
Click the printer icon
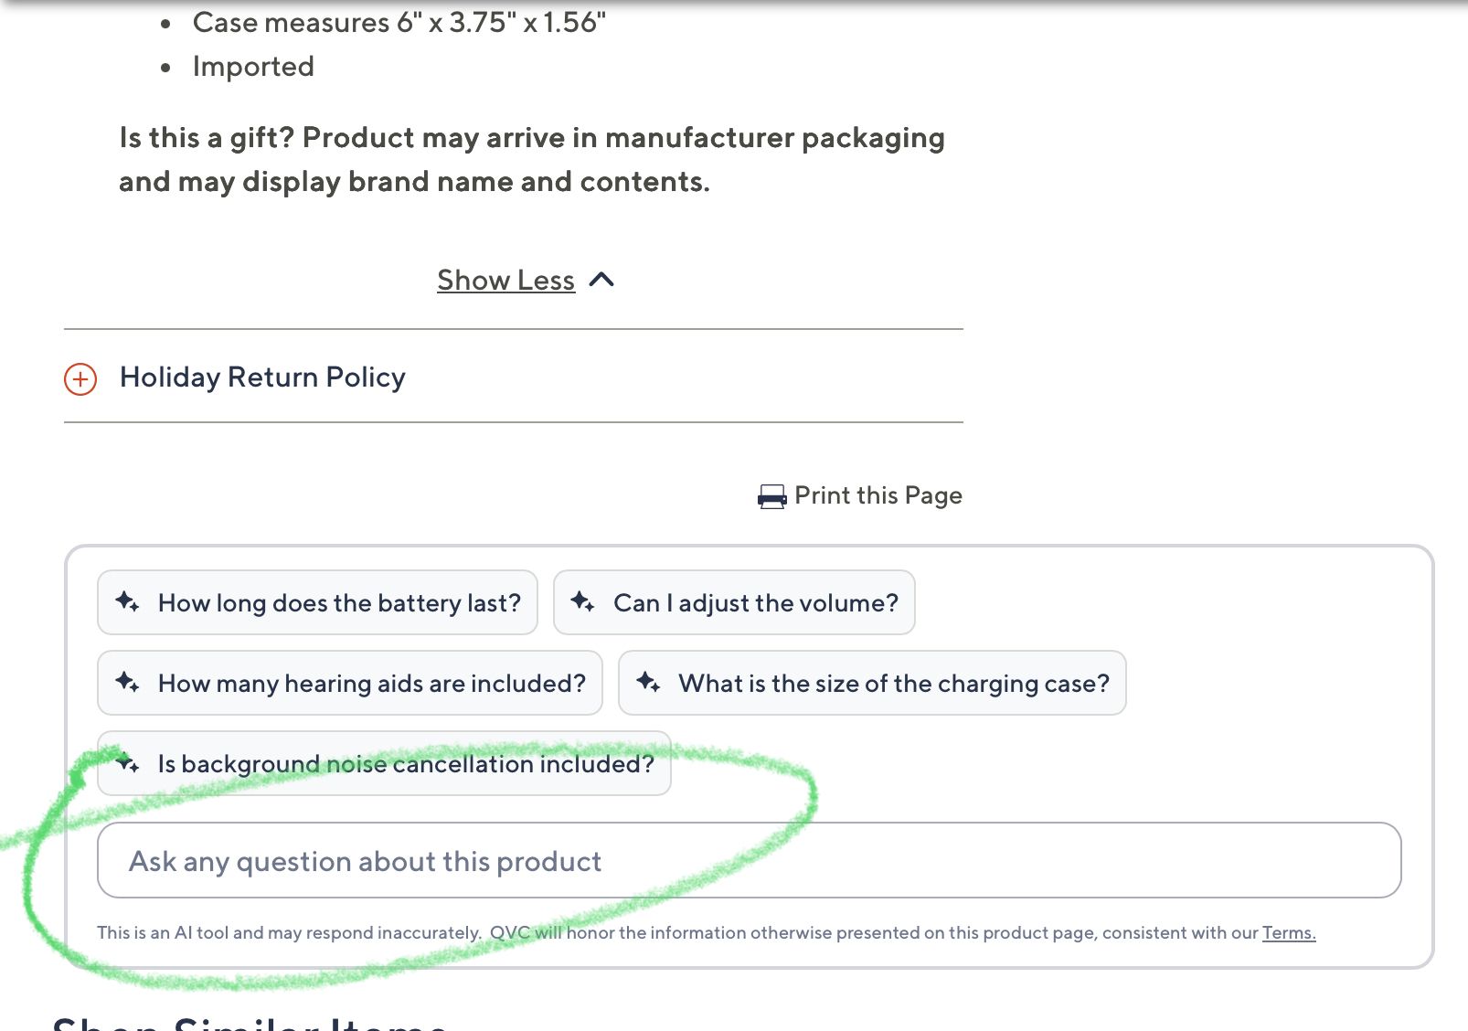coord(771,496)
